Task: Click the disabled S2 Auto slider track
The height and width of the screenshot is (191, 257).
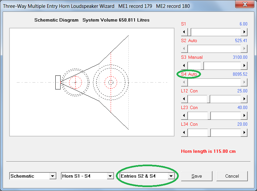Action: (214, 49)
